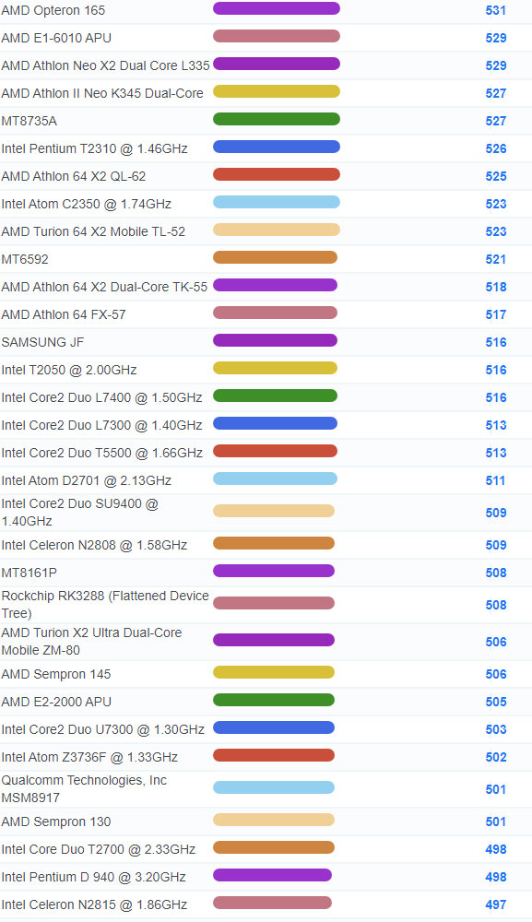Click the 531 score for AMD Opteron 165
The image size is (532, 922).
click(495, 10)
